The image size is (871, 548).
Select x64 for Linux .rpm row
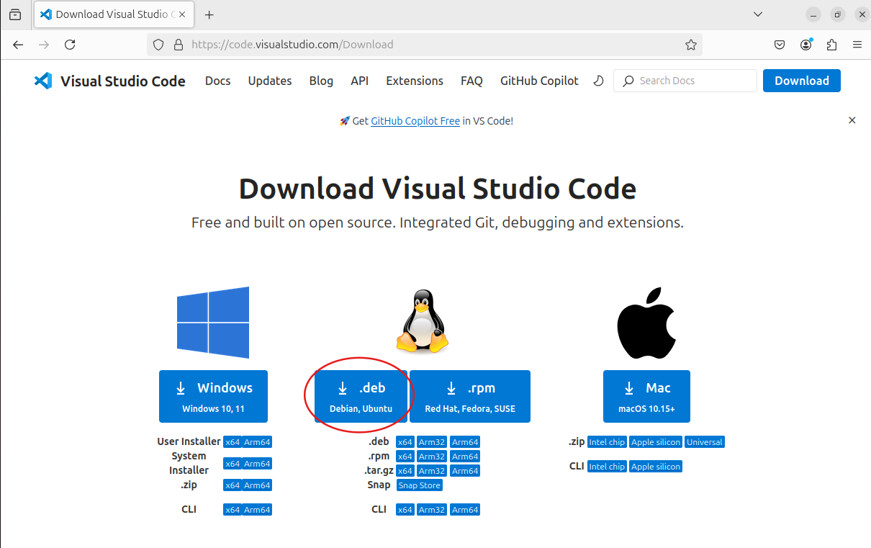coord(405,457)
